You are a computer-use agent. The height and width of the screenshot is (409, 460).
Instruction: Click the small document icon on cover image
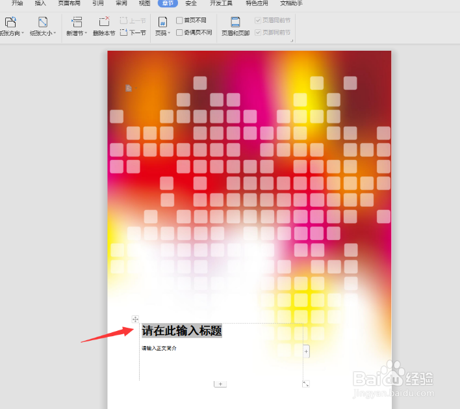(129, 88)
